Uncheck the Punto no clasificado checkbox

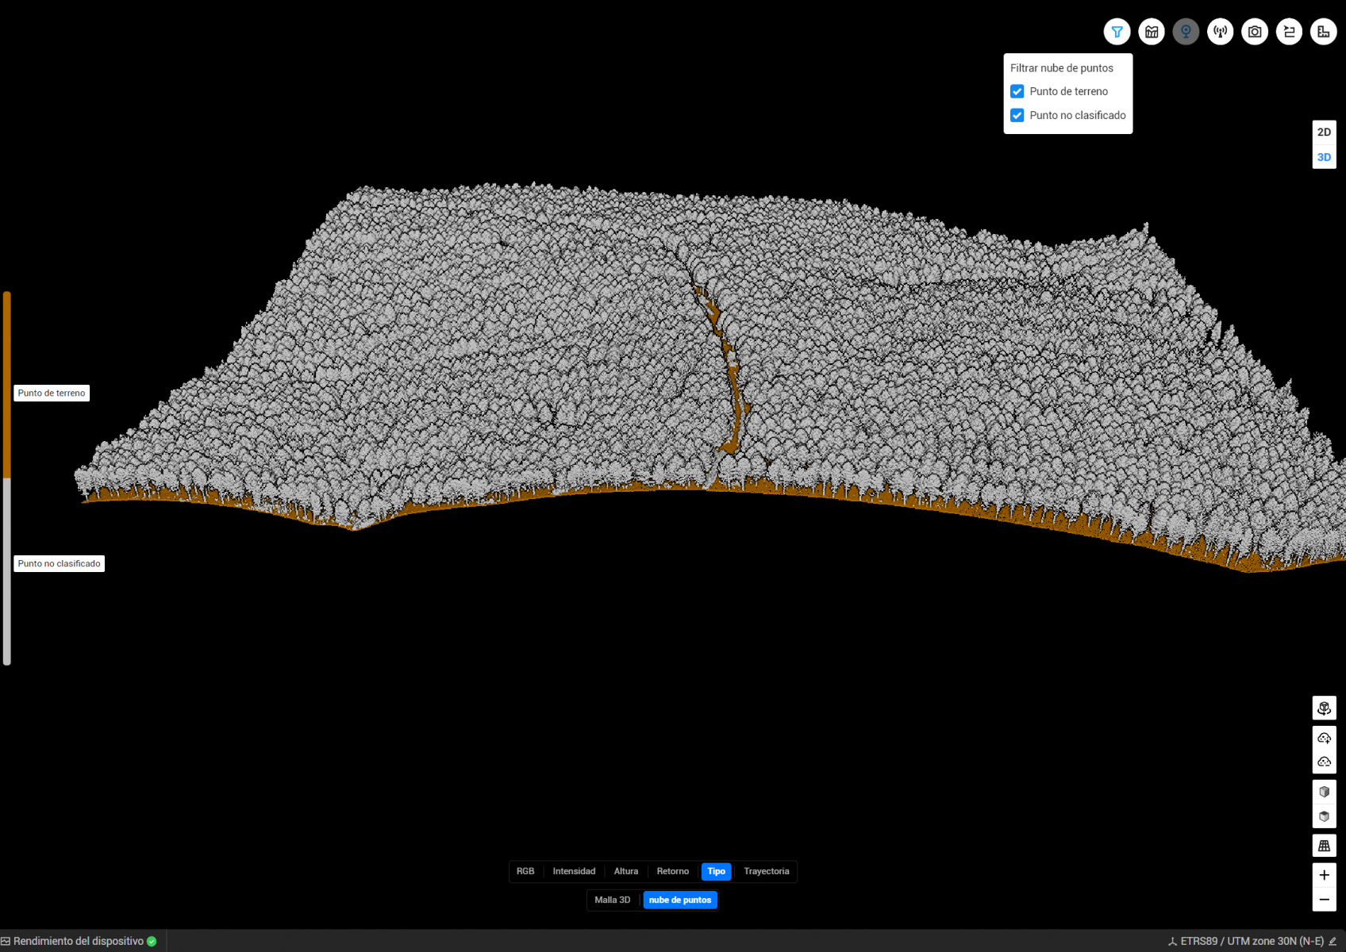coord(1017,115)
